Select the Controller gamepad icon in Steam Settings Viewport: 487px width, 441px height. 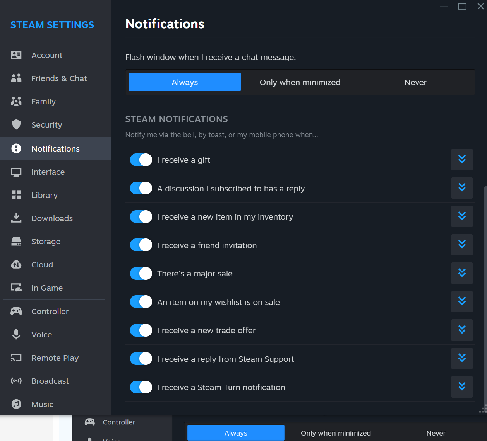pos(16,311)
